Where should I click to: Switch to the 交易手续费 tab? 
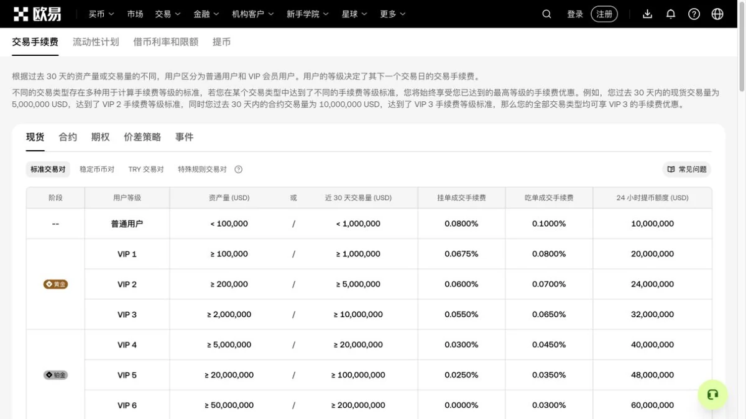click(x=35, y=42)
